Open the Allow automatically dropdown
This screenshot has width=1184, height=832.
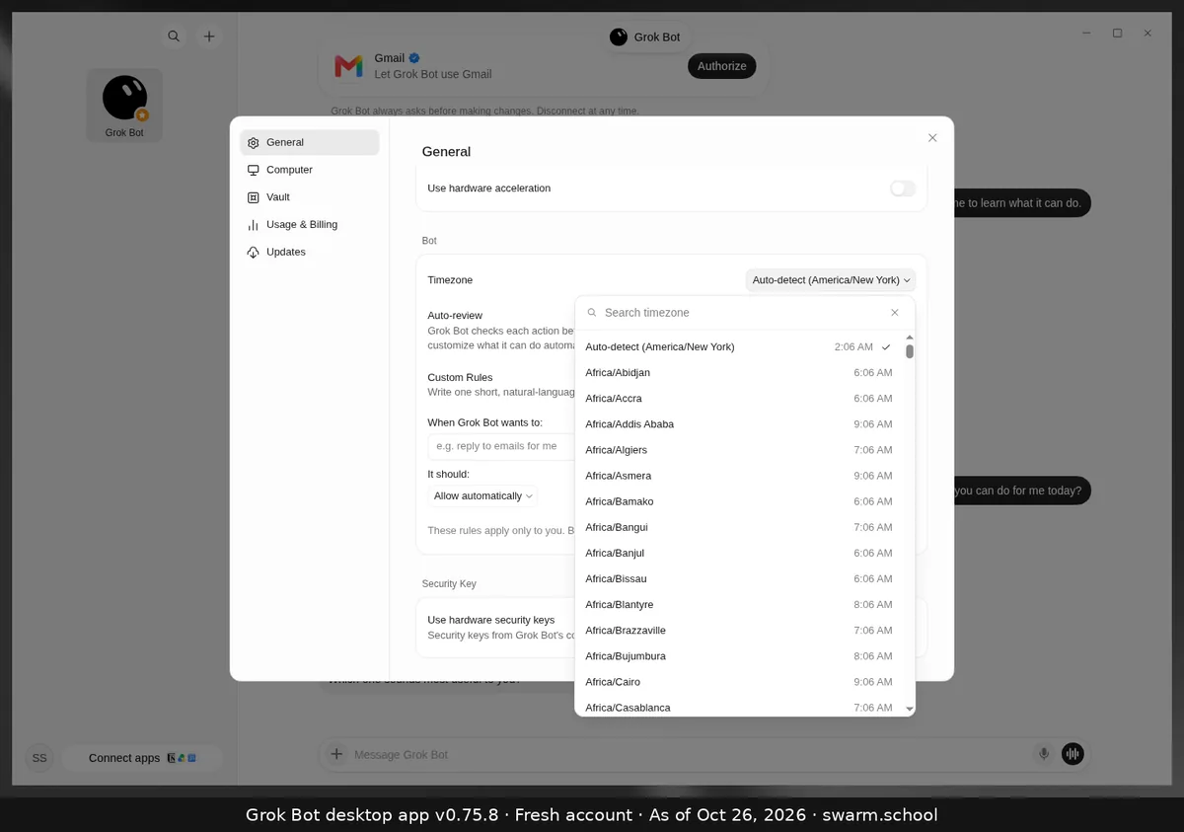click(483, 496)
